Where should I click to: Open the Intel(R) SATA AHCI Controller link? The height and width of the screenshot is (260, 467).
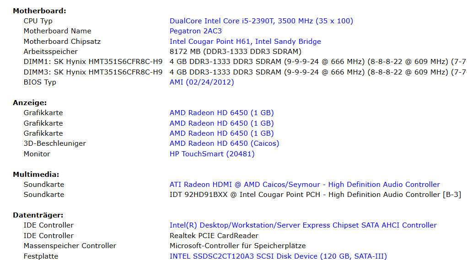[303, 225]
